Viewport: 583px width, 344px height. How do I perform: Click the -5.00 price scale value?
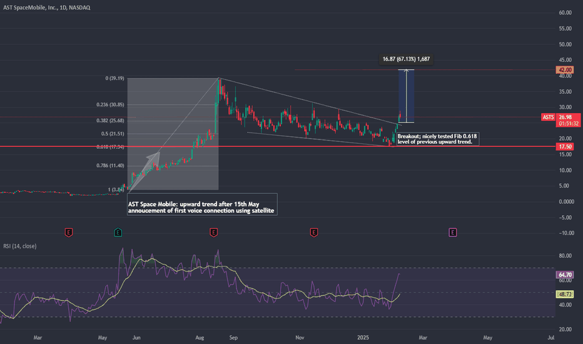pyautogui.click(x=565, y=218)
